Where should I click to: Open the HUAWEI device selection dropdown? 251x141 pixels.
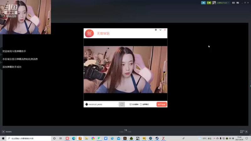tap(102, 104)
